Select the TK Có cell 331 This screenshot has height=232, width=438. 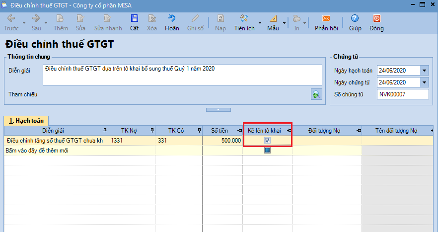point(179,140)
